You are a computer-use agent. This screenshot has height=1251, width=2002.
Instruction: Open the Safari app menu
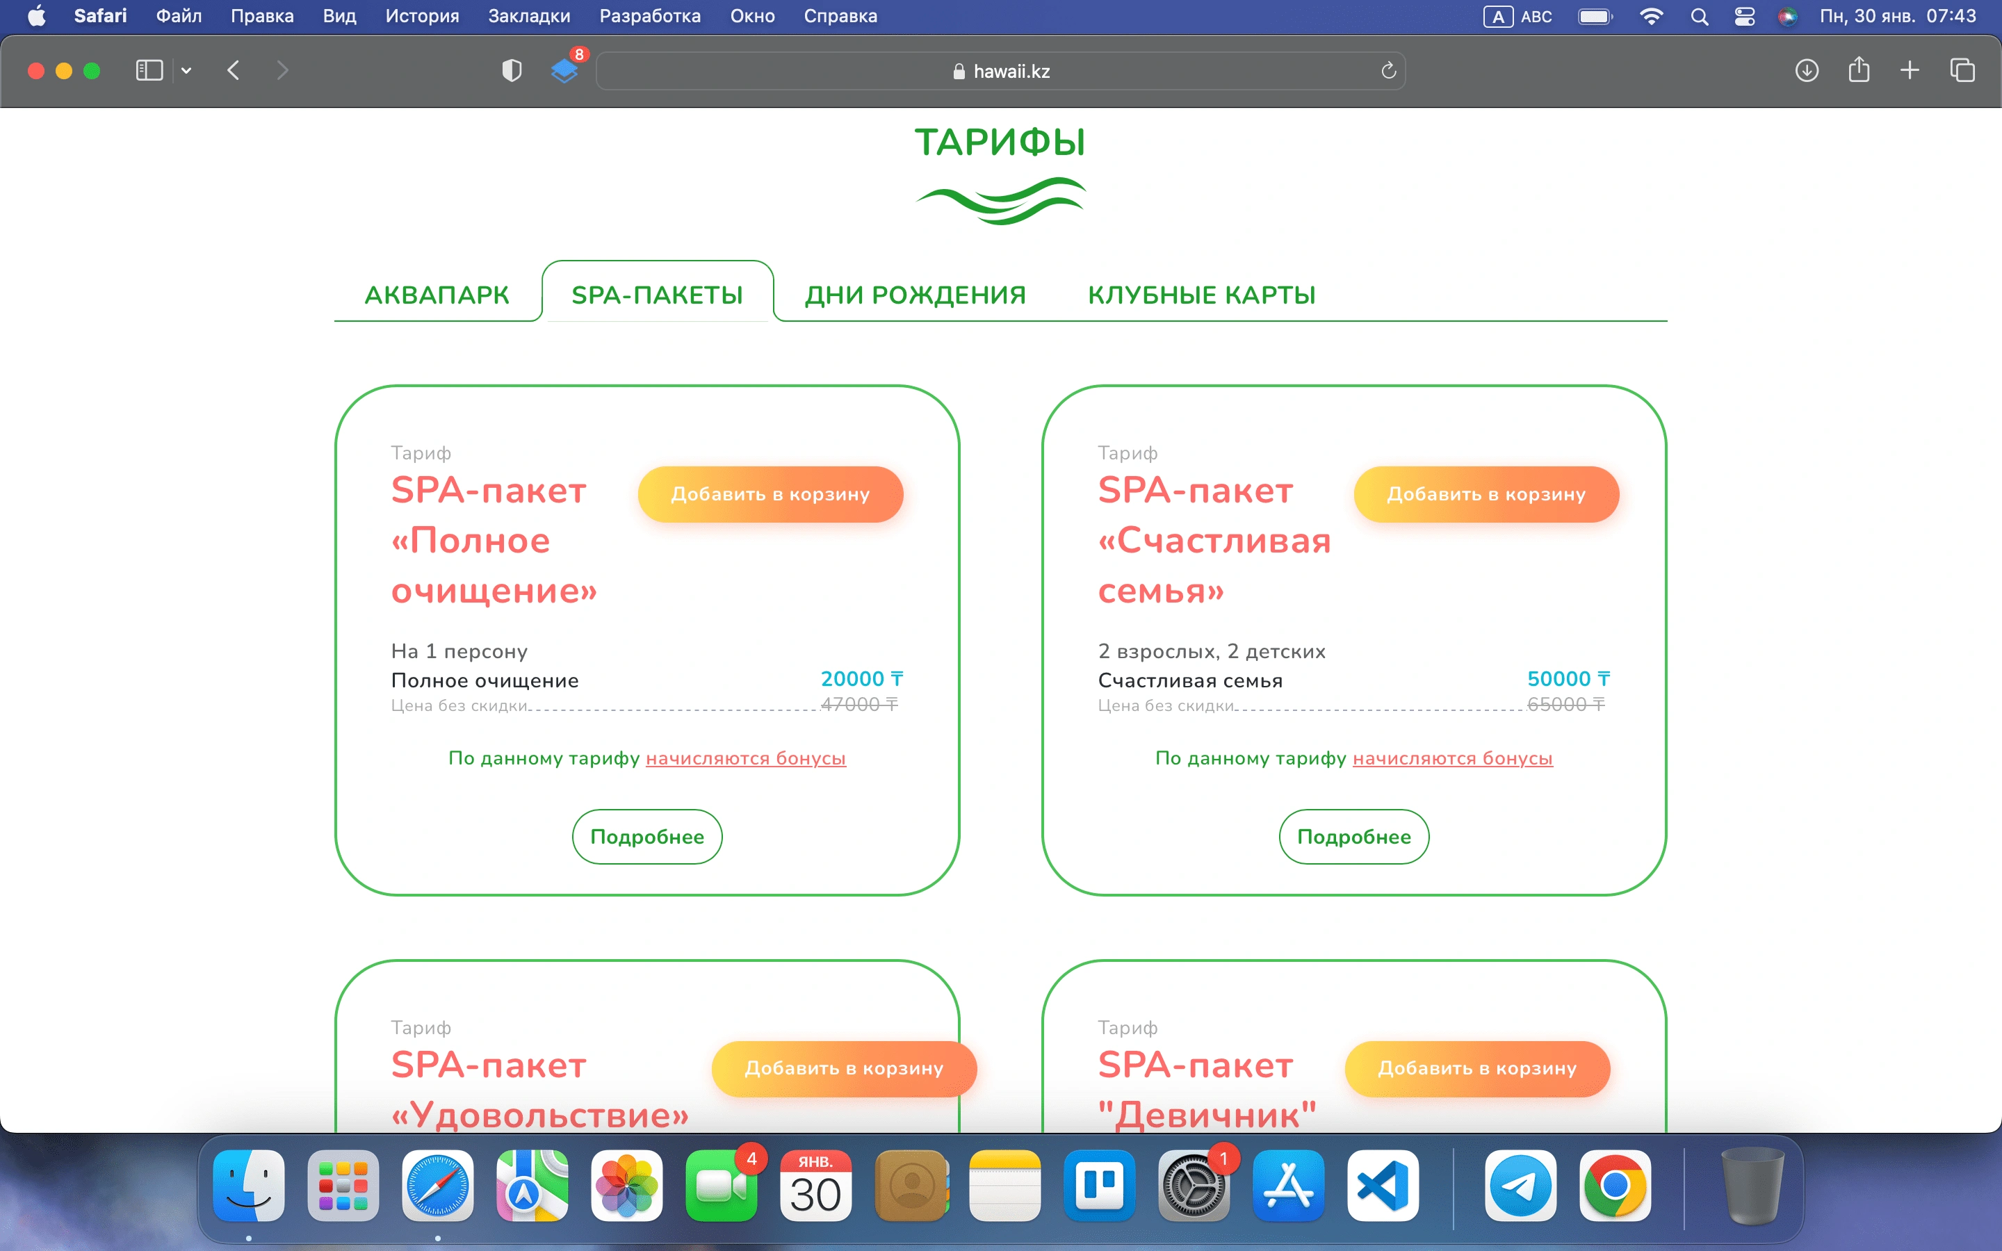(100, 17)
